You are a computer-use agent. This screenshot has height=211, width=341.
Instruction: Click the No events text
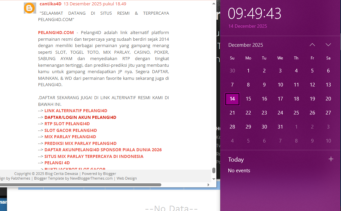pyautogui.click(x=239, y=171)
